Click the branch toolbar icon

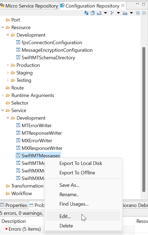112,13
